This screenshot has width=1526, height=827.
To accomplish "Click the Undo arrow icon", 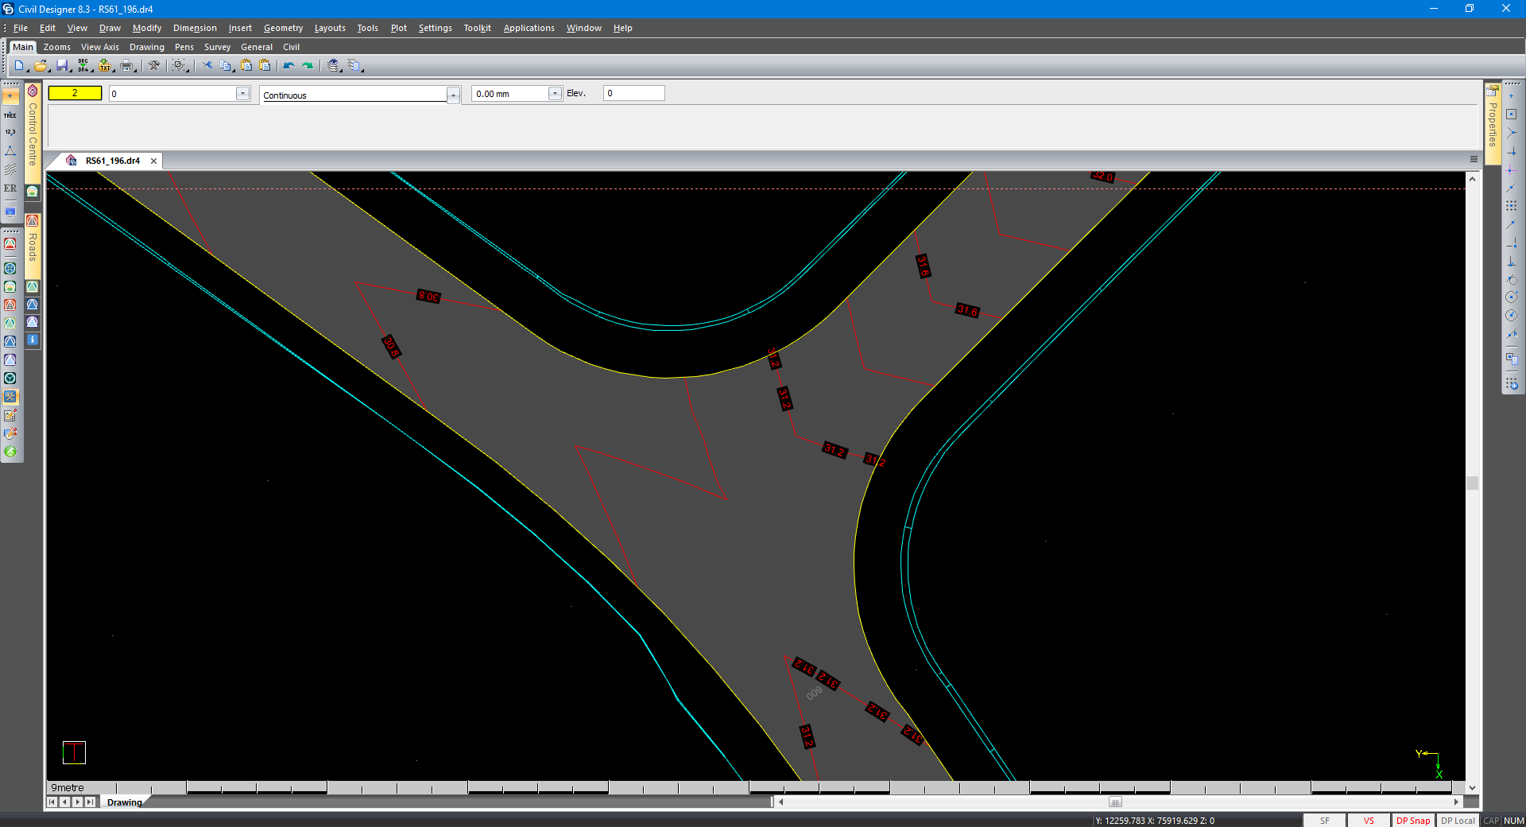I will (x=289, y=66).
